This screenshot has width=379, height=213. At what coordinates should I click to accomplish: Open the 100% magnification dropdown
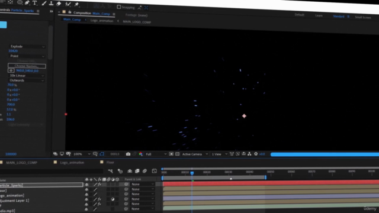pos(82,154)
